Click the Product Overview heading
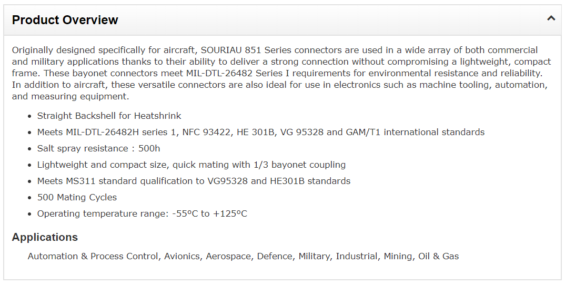This screenshot has width=565, height=285. tap(65, 20)
